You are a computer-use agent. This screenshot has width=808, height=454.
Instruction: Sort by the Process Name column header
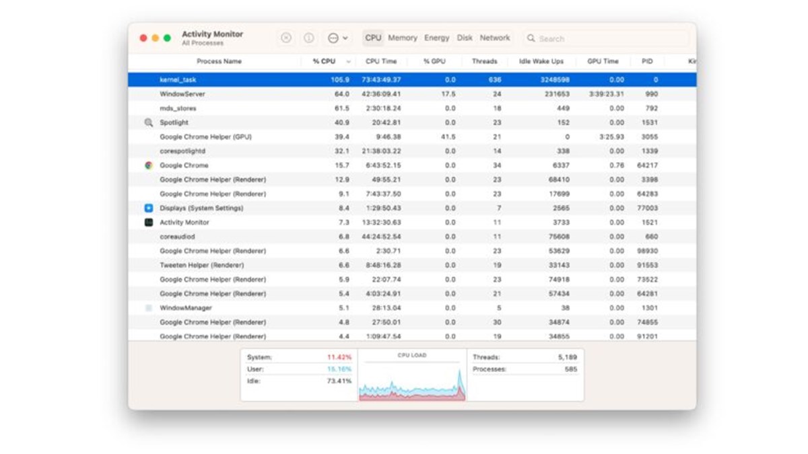tap(219, 61)
